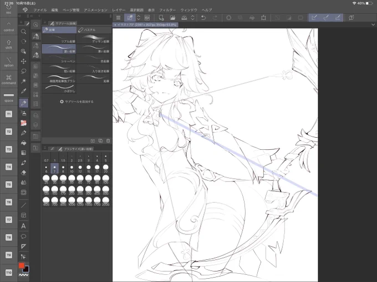377x282 pixels.
Task: Open the フィルター menu
Action: click(167, 10)
